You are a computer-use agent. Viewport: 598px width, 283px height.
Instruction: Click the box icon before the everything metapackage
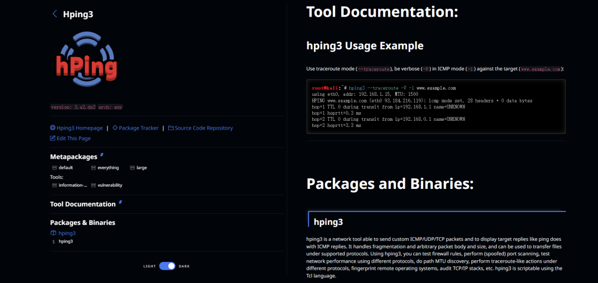click(x=94, y=167)
